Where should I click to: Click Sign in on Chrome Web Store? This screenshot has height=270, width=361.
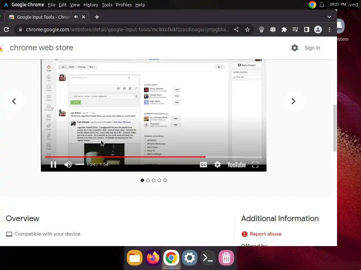[x=312, y=48]
